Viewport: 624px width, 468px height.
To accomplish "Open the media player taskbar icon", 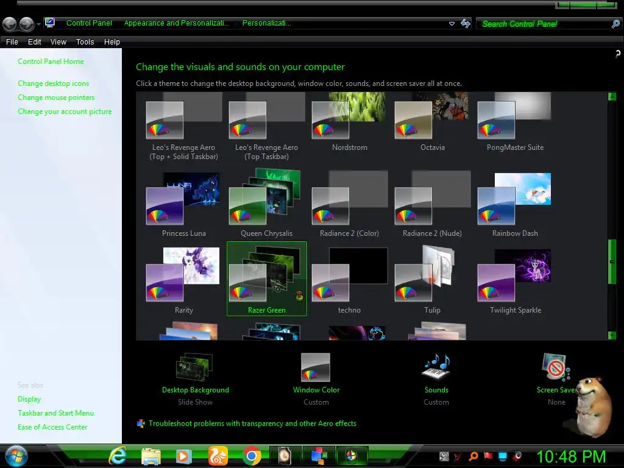I will coord(183,456).
